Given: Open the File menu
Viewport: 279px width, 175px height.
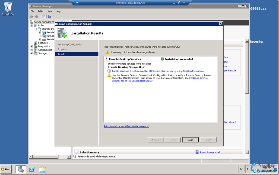Looking at the screenshot, I should (32, 11).
